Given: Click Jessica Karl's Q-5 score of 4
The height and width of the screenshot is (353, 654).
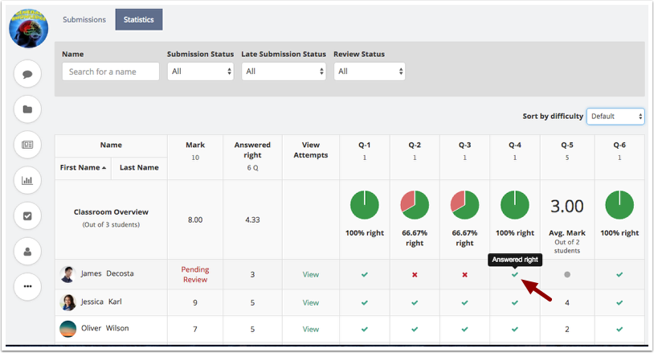Looking at the screenshot, I should [567, 302].
